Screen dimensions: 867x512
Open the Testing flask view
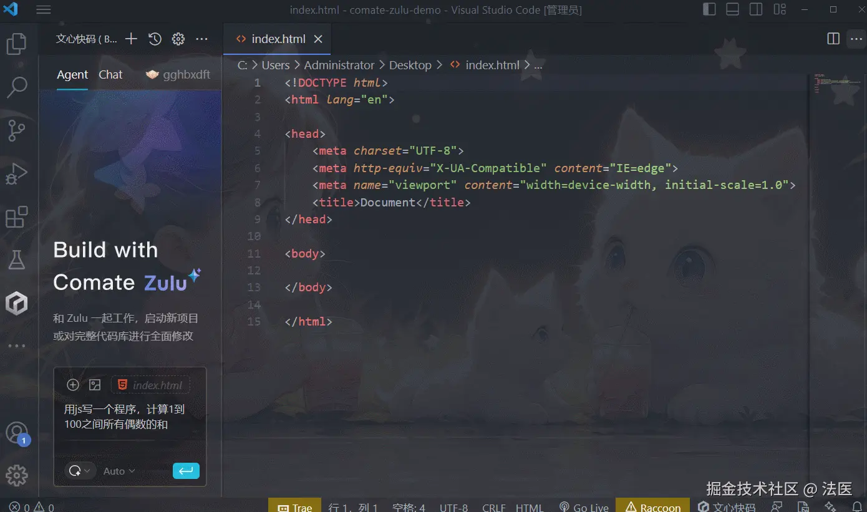[16, 260]
